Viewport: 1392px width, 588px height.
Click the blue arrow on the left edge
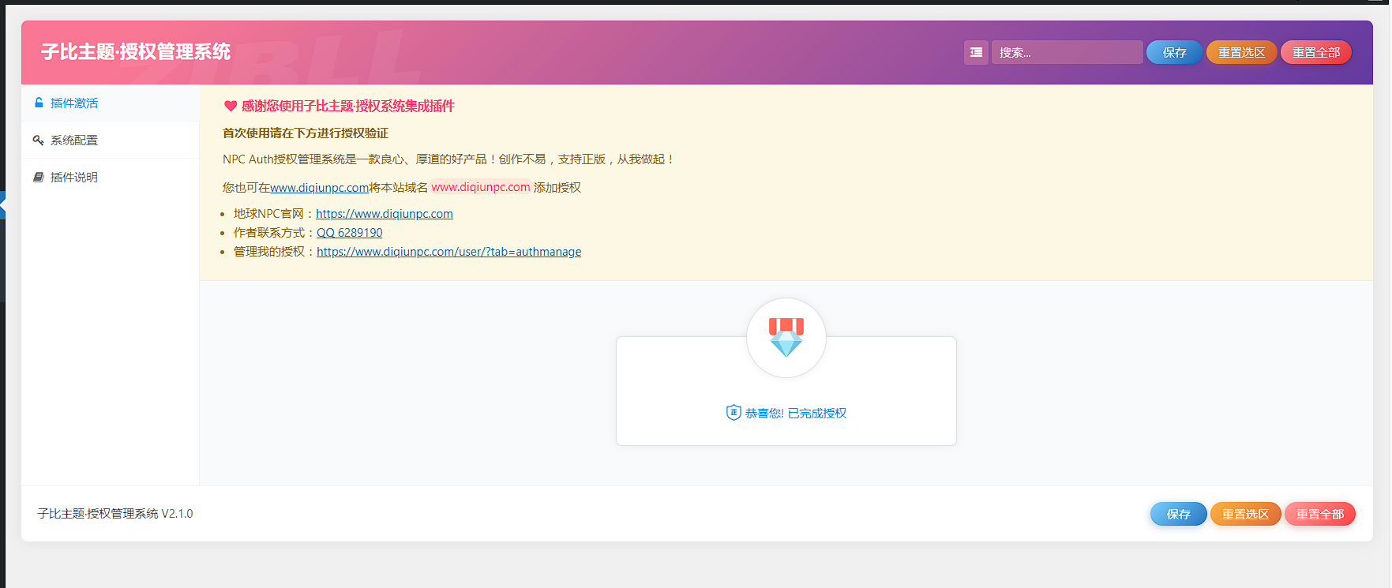pyautogui.click(x=3, y=205)
